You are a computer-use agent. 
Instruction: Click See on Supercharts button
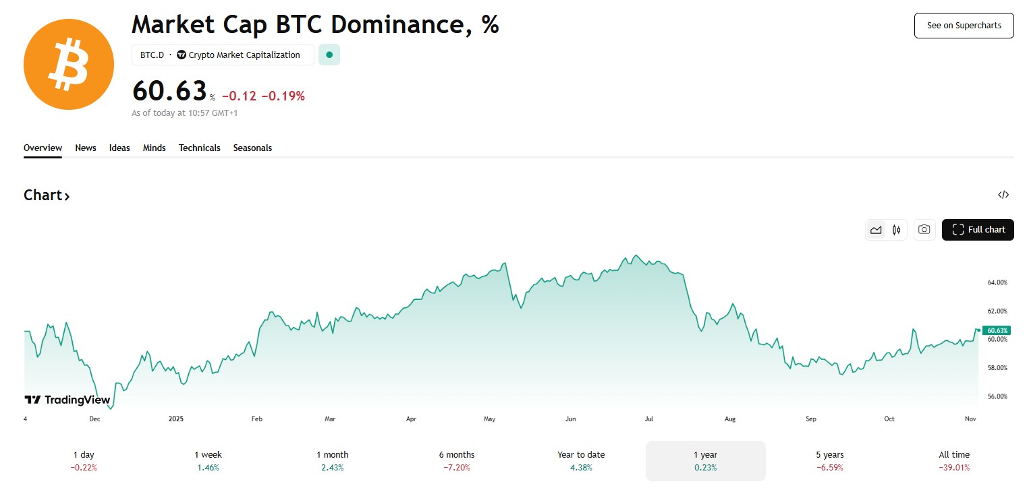964,26
